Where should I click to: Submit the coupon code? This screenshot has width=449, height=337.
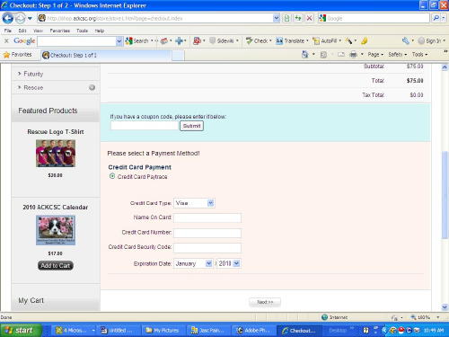click(191, 126)
